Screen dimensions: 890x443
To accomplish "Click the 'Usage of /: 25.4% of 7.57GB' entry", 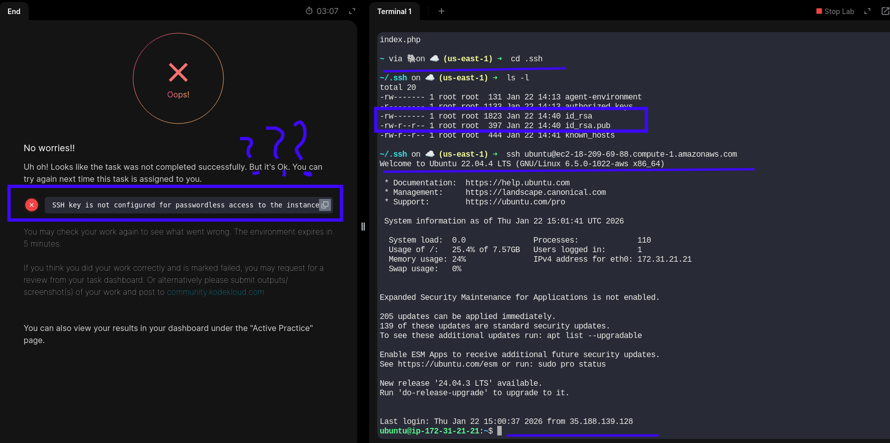I will (455, 250).
